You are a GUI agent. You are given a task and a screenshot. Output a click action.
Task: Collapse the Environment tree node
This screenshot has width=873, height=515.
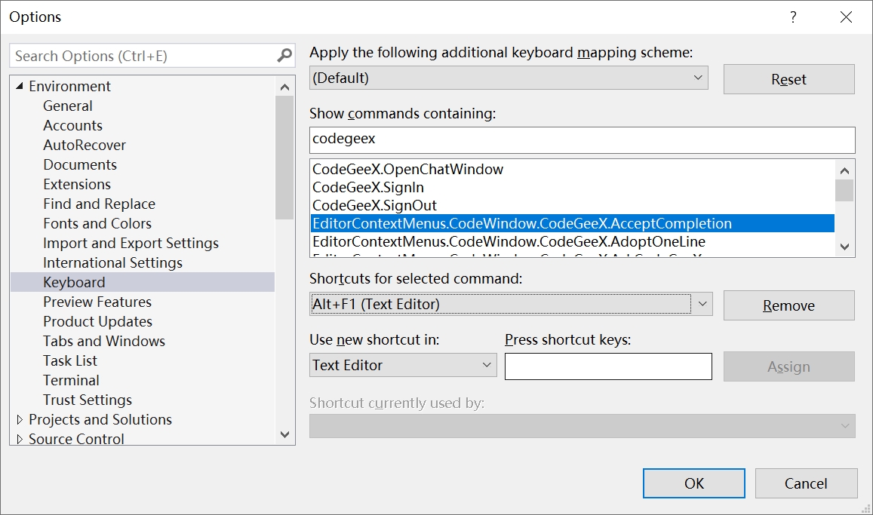[x=20, y=86]
